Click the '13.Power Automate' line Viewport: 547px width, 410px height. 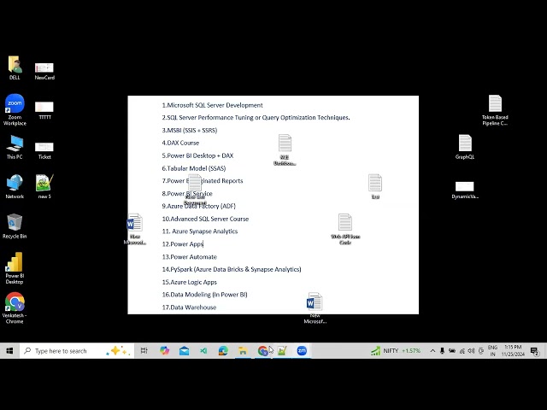(190, 257)
